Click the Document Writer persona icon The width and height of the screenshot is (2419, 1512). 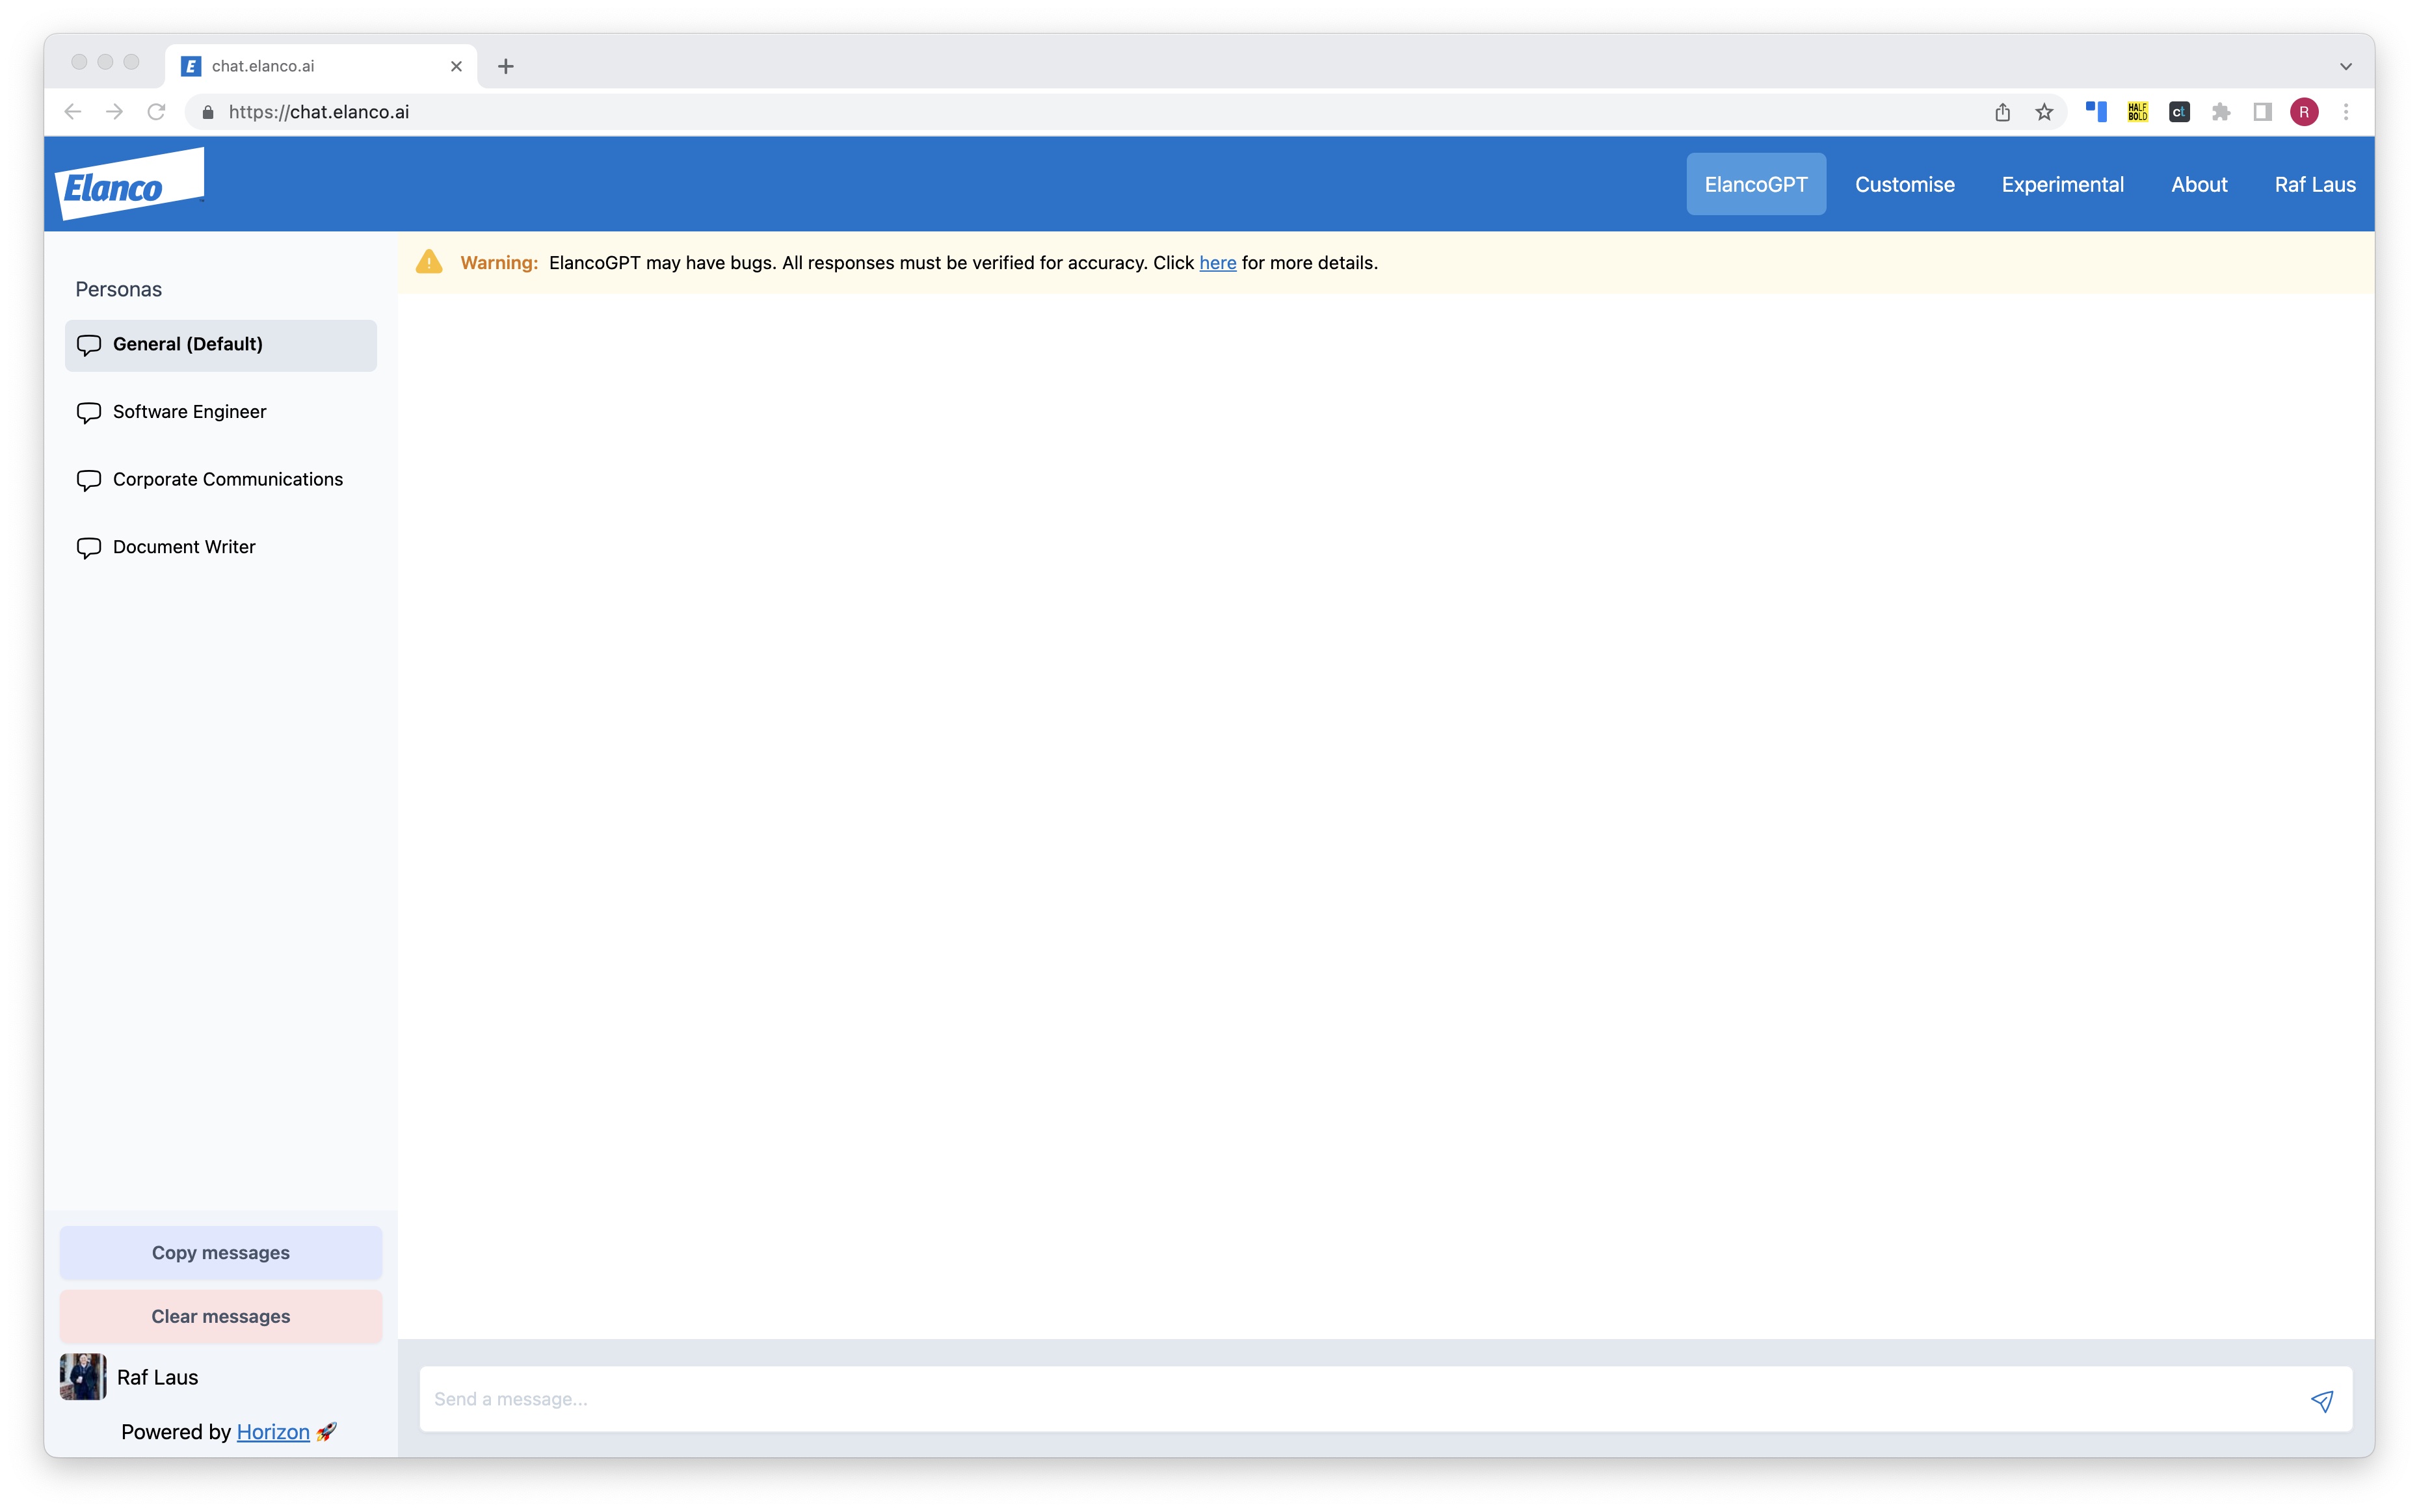[89, 547]
